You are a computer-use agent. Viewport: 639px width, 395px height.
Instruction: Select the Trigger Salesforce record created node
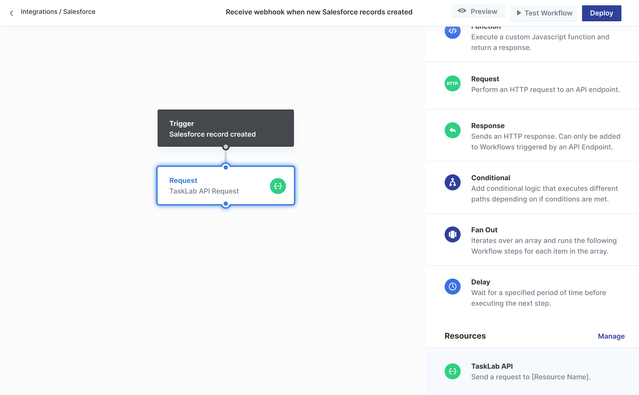pos(226,128)
